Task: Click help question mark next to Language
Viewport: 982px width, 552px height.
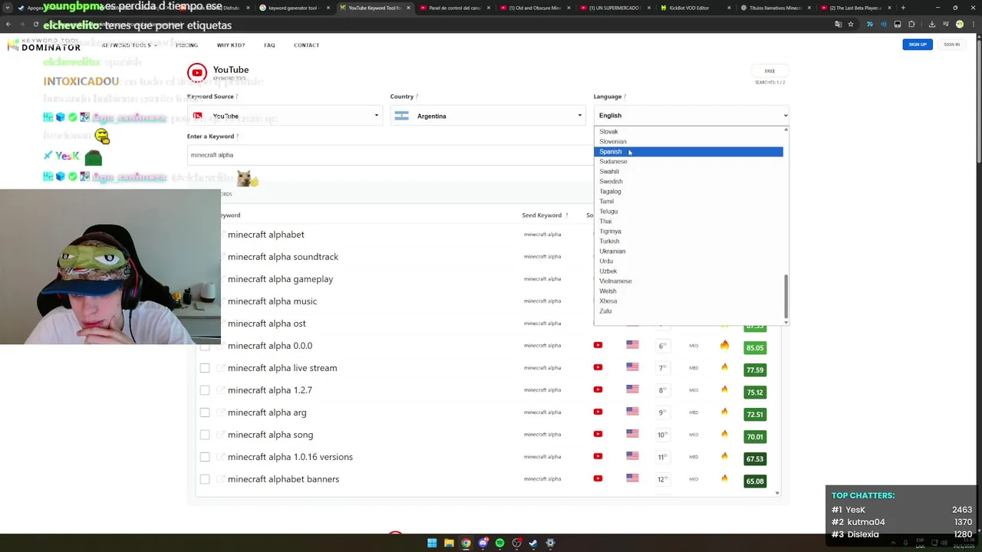Action: (624, 97)
